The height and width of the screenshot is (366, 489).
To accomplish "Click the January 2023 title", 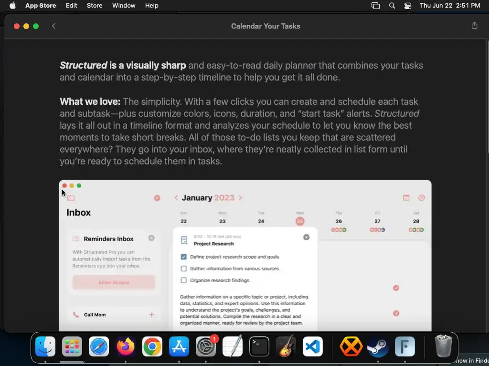I will pyautogui.click(x=208, y=198).
